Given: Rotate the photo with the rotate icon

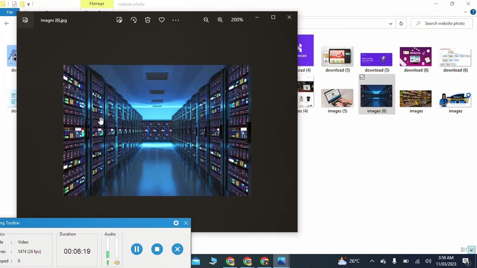Looking at the screenshot, I should 133,20.
